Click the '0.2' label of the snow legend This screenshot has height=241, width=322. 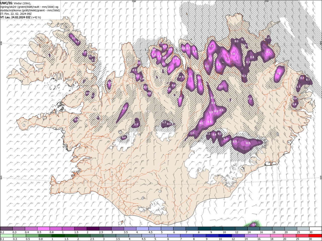coord(2,232)
